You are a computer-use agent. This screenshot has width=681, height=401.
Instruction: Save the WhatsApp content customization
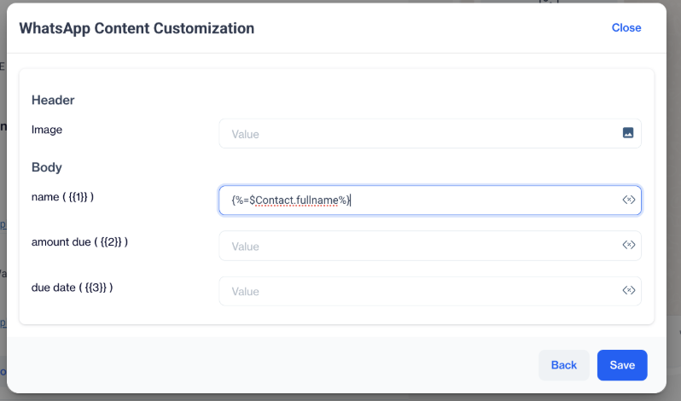[x=622, y=365]
